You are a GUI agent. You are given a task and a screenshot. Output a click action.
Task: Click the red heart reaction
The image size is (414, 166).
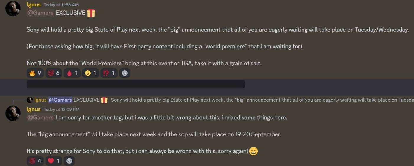(54, 161)
